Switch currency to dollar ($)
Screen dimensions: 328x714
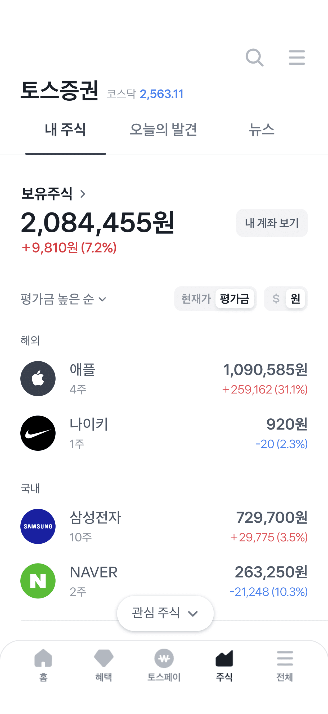click(276, 299)
